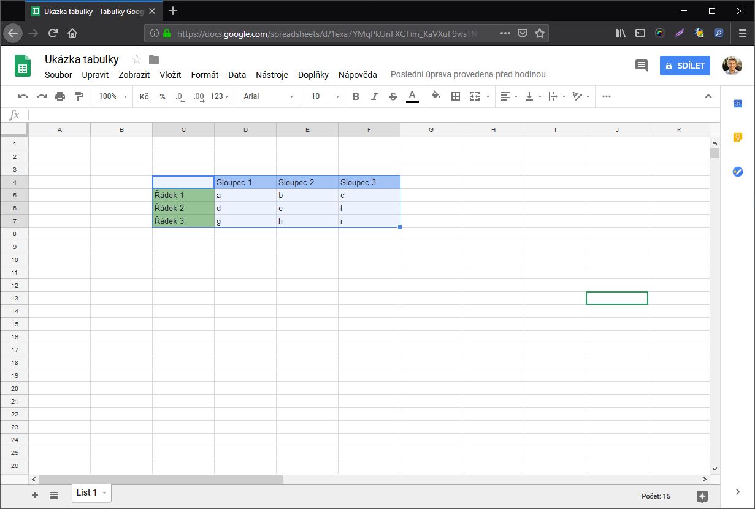Open the cell Borders tool
Screen dimensions: 755x509
pos(456,96)
